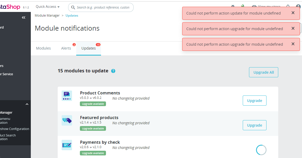Click the Upgrade All button
The height and width of the screenshot is (158, 302).
coord(264,72)
